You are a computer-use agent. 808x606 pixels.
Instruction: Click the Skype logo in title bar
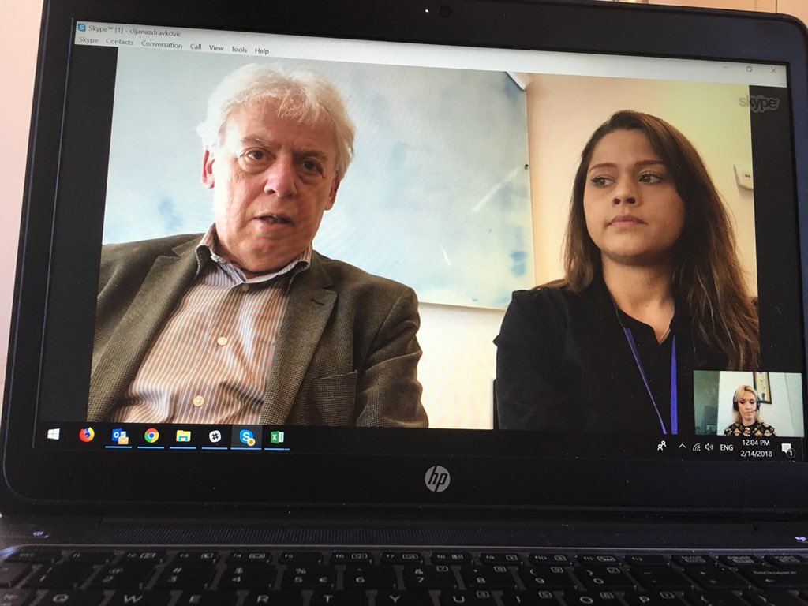81,28
